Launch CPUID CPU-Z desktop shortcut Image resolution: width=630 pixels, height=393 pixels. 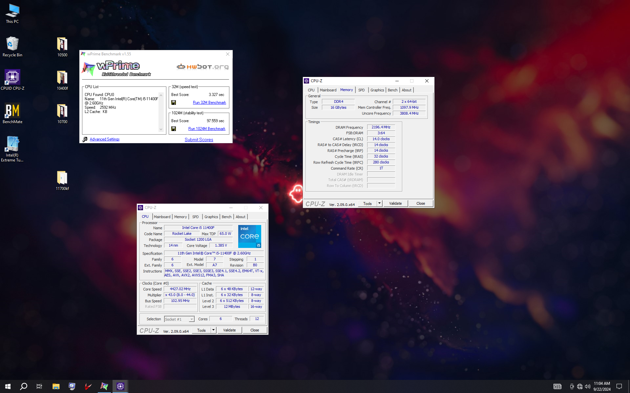pyautogui.click(x=12, y=80)
